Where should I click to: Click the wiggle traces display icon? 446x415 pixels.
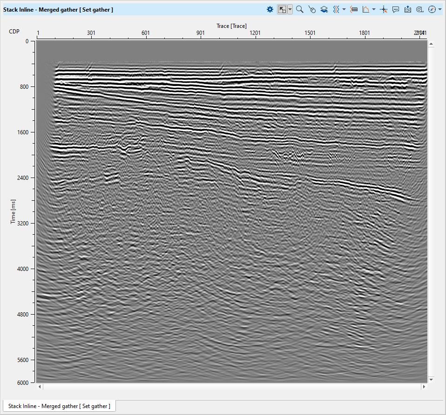(336, 9)
